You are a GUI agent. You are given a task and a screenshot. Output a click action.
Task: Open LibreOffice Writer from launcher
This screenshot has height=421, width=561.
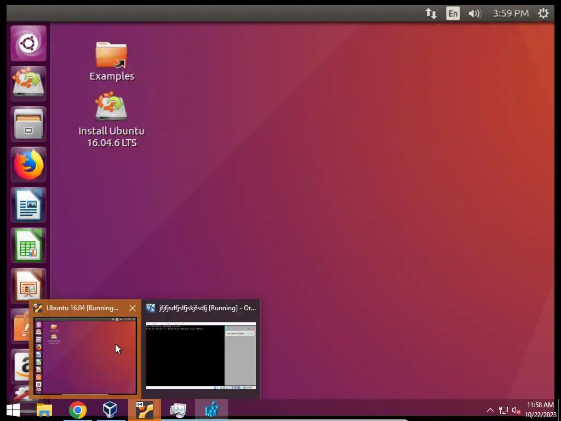pyautogui.click(x=28, y=205)
